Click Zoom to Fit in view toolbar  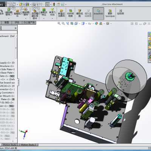click(59, 23)
